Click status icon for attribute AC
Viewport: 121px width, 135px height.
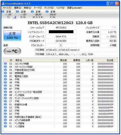pos(5,85)
